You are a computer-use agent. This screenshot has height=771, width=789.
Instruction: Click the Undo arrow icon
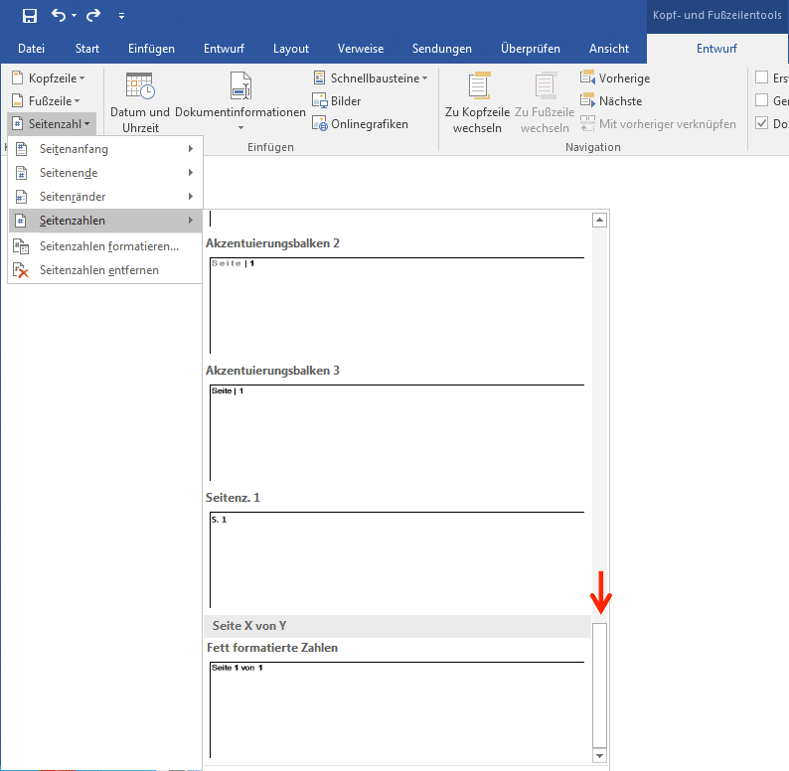(x=59, y=15)
